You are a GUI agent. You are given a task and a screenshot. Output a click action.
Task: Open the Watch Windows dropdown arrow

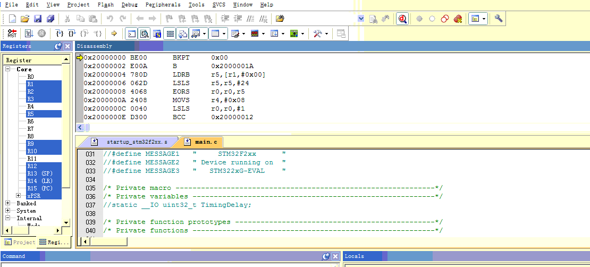[x=204, y=34]
